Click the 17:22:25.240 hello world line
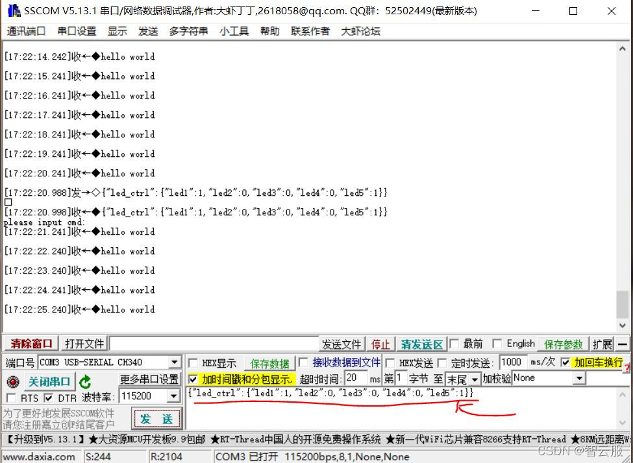633x463 pixels. click(x=79, y=309)
